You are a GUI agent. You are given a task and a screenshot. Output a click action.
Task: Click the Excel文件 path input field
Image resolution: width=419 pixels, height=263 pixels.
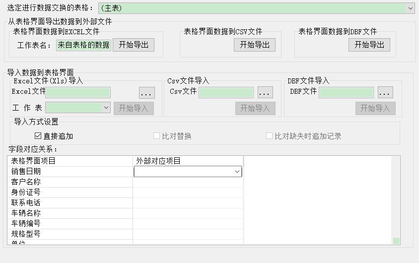(78, 92)
